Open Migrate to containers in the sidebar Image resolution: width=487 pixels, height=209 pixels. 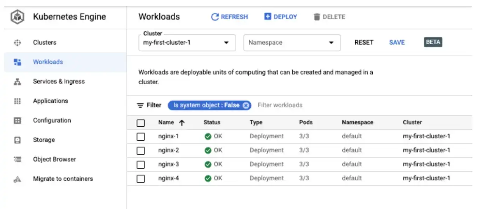point(65,179)
